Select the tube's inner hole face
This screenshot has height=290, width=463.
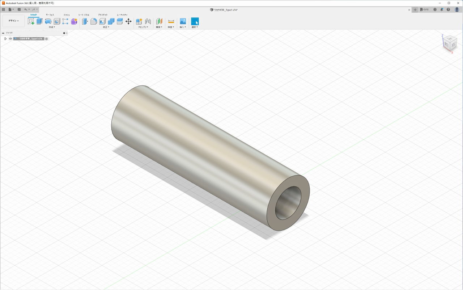(288, 203)
